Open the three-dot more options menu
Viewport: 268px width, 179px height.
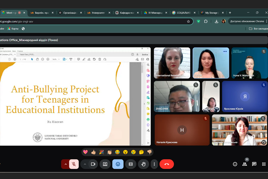pyautogui.click(x=154, y=164)
